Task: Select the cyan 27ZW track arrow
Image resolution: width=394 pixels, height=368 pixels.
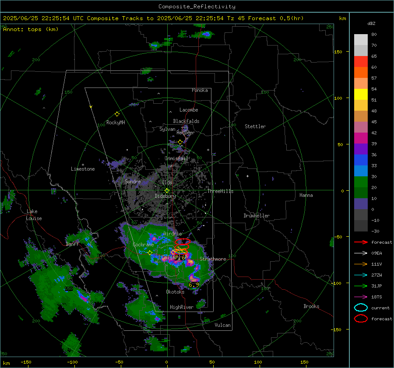Action: click(x=361, y=275)
